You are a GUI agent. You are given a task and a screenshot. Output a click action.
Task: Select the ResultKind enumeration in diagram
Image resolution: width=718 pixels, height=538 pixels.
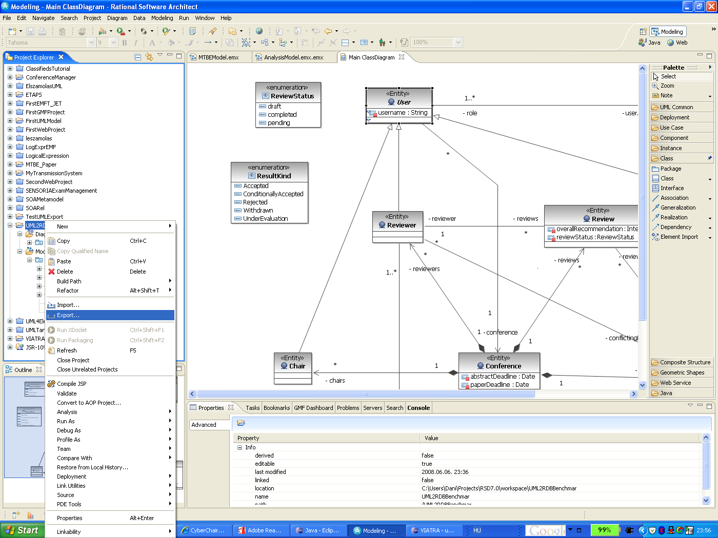click(270, 193)
